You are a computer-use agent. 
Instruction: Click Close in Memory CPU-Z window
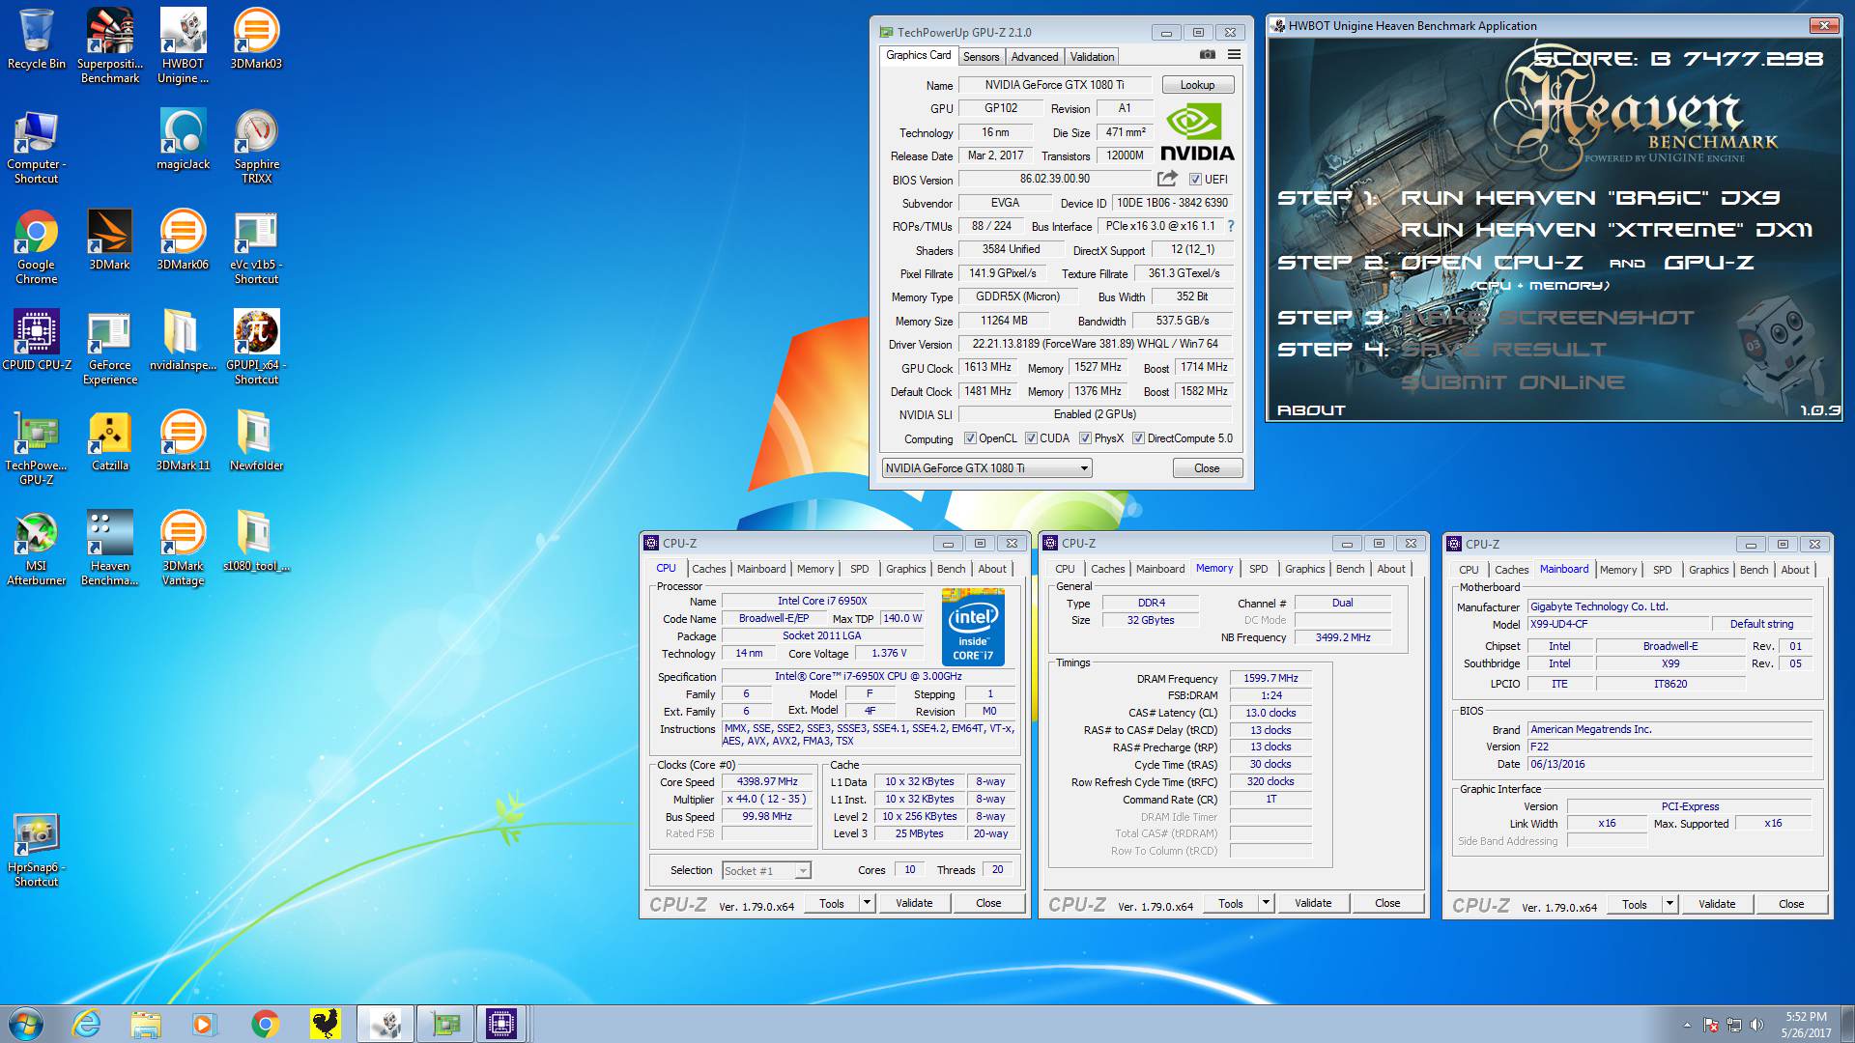pyautogui.click(x=1387, y=903)
